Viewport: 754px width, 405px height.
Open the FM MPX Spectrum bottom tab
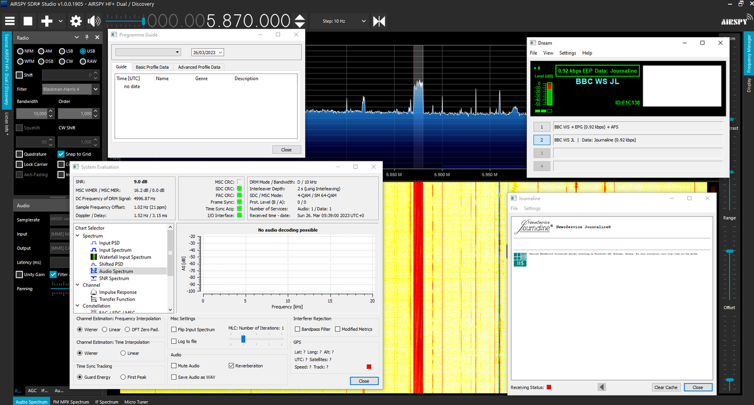[71, 402]
